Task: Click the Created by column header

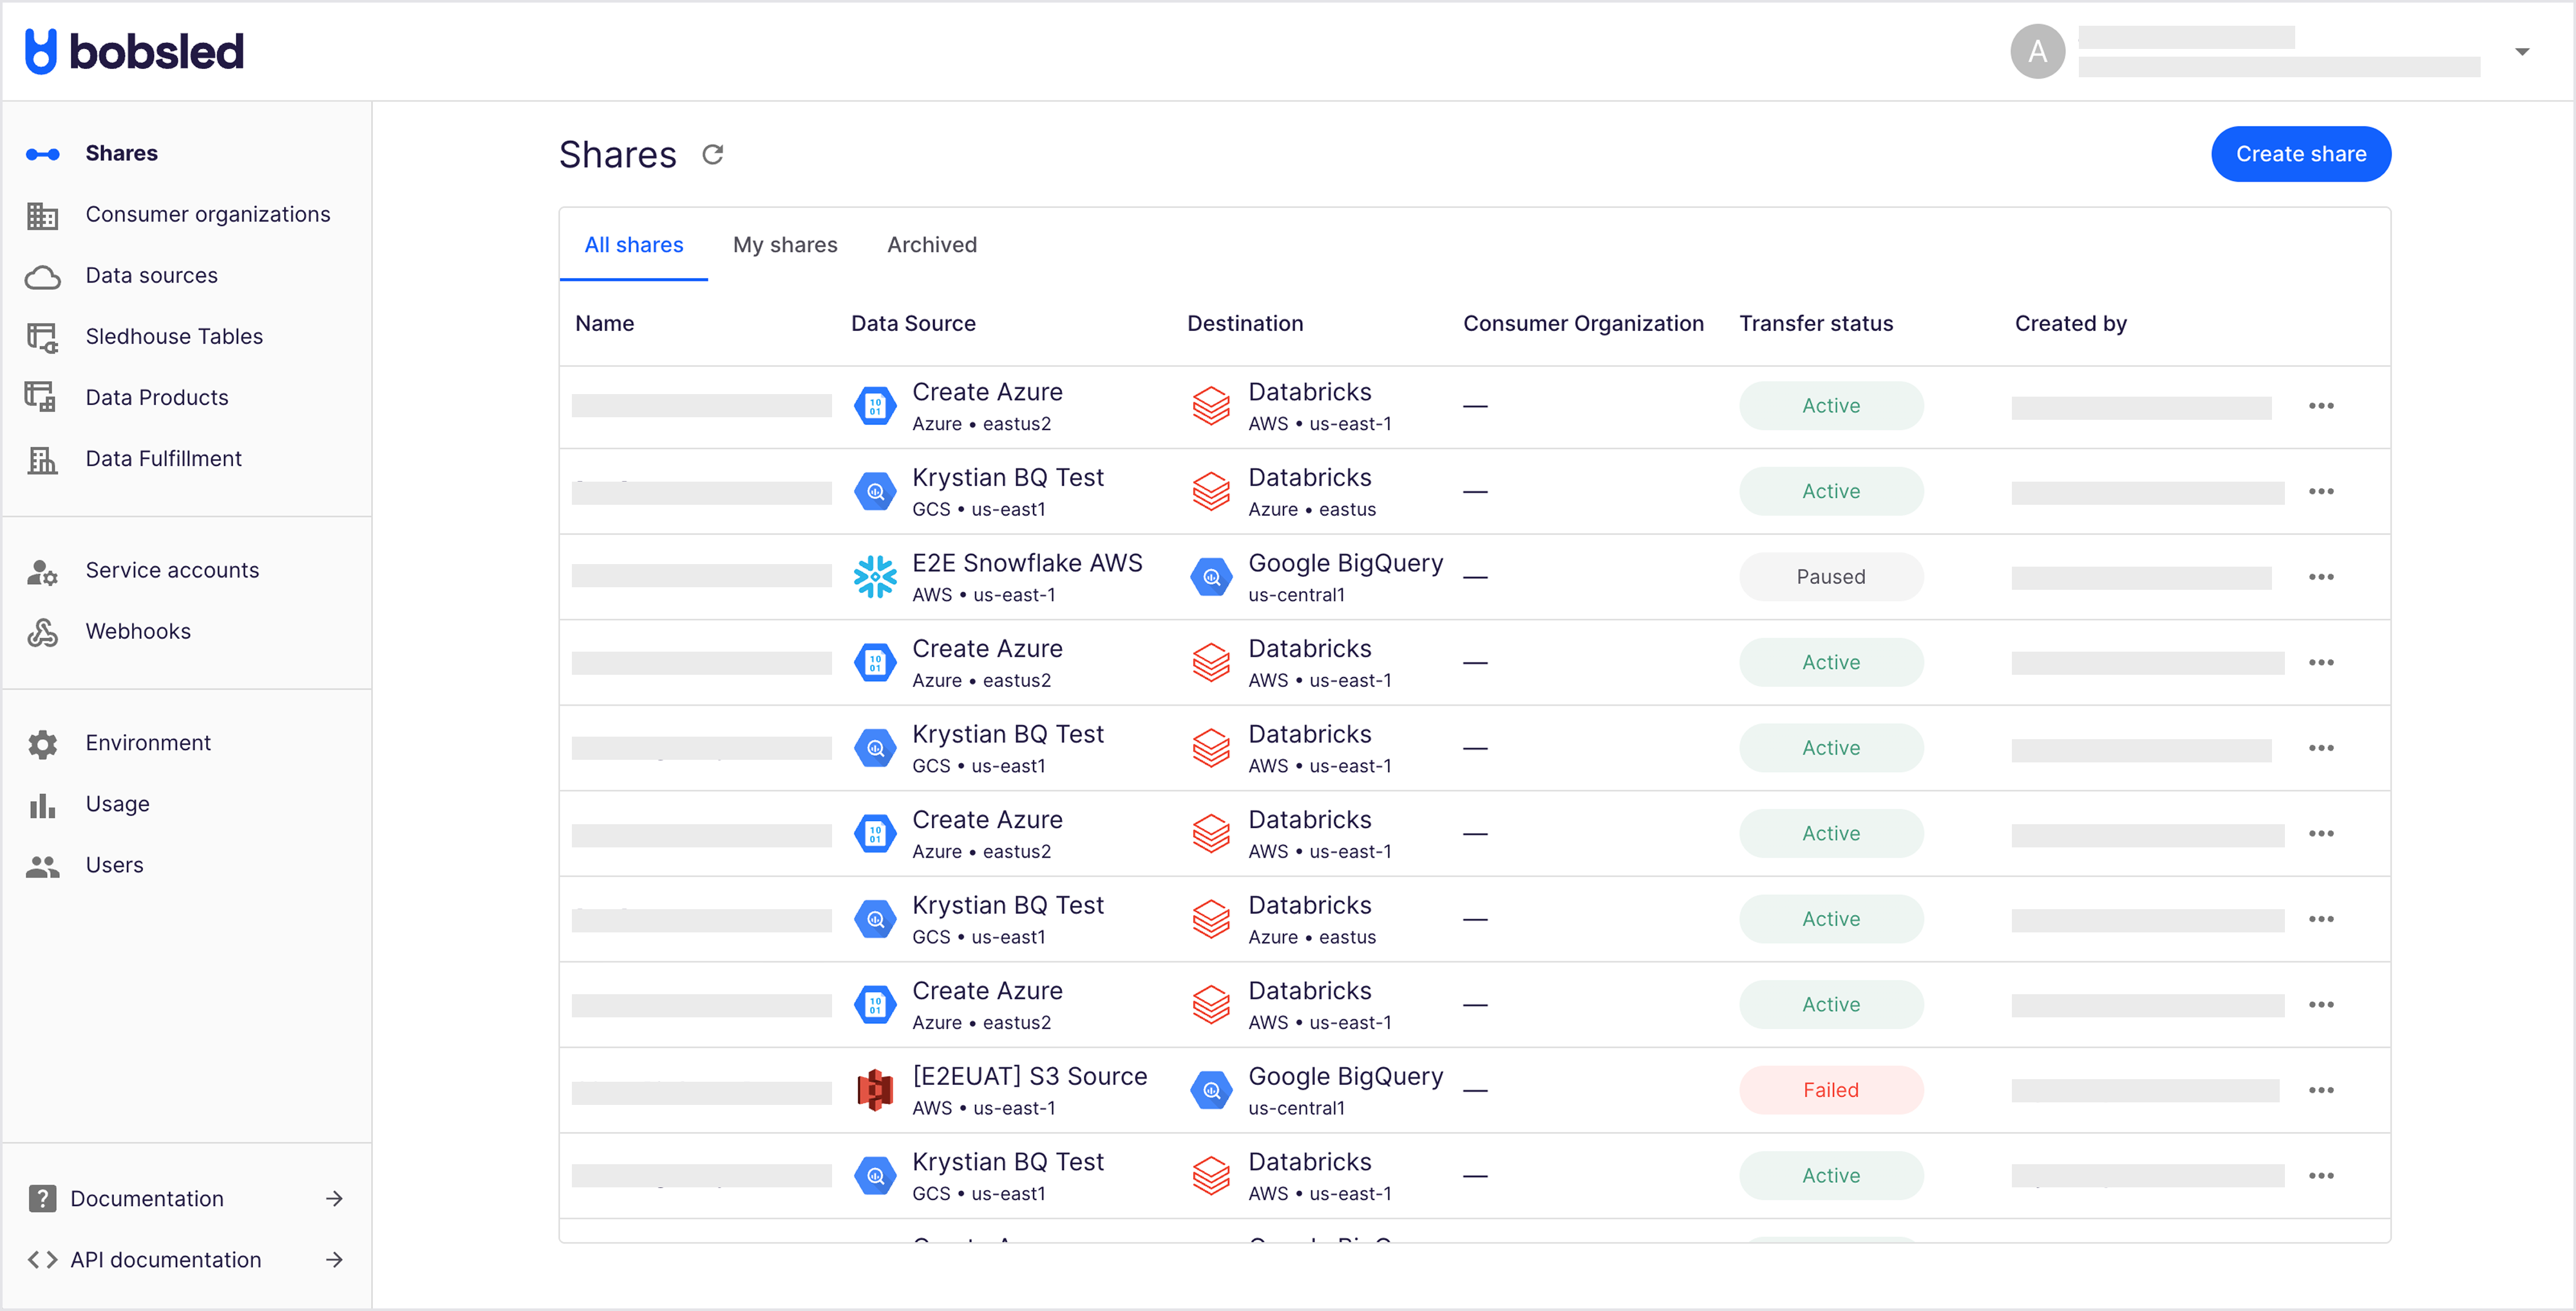Action: click(2070, 324)
